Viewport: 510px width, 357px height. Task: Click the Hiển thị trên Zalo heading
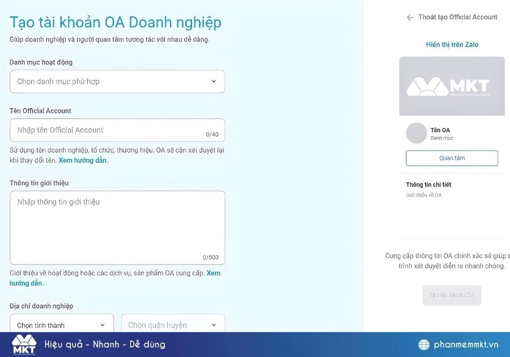tap(452, 45)
